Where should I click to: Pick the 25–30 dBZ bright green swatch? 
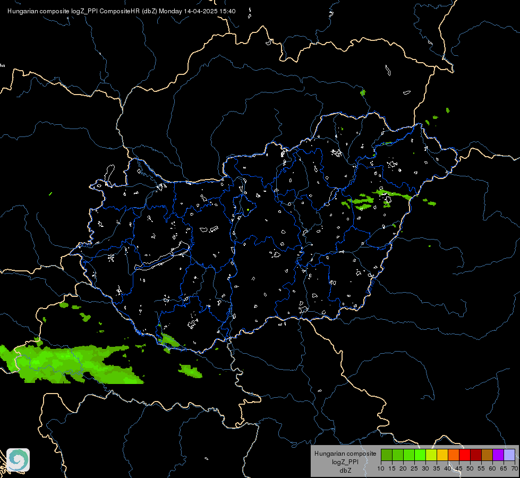(x=420, y=455)
